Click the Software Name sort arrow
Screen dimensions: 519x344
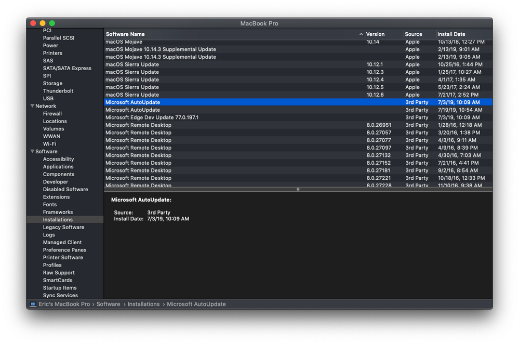click(361, 34)
